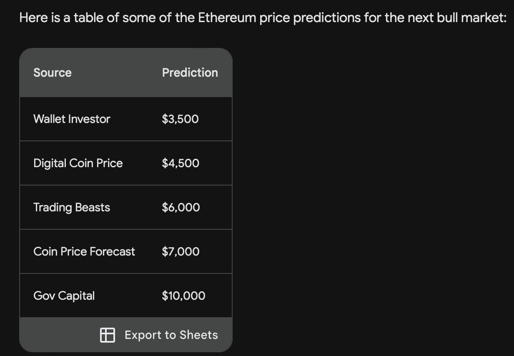The width and height of the screenshot is (514, 356).
Task: Click the $4,500 prediction cell
Action: (181, 163)
